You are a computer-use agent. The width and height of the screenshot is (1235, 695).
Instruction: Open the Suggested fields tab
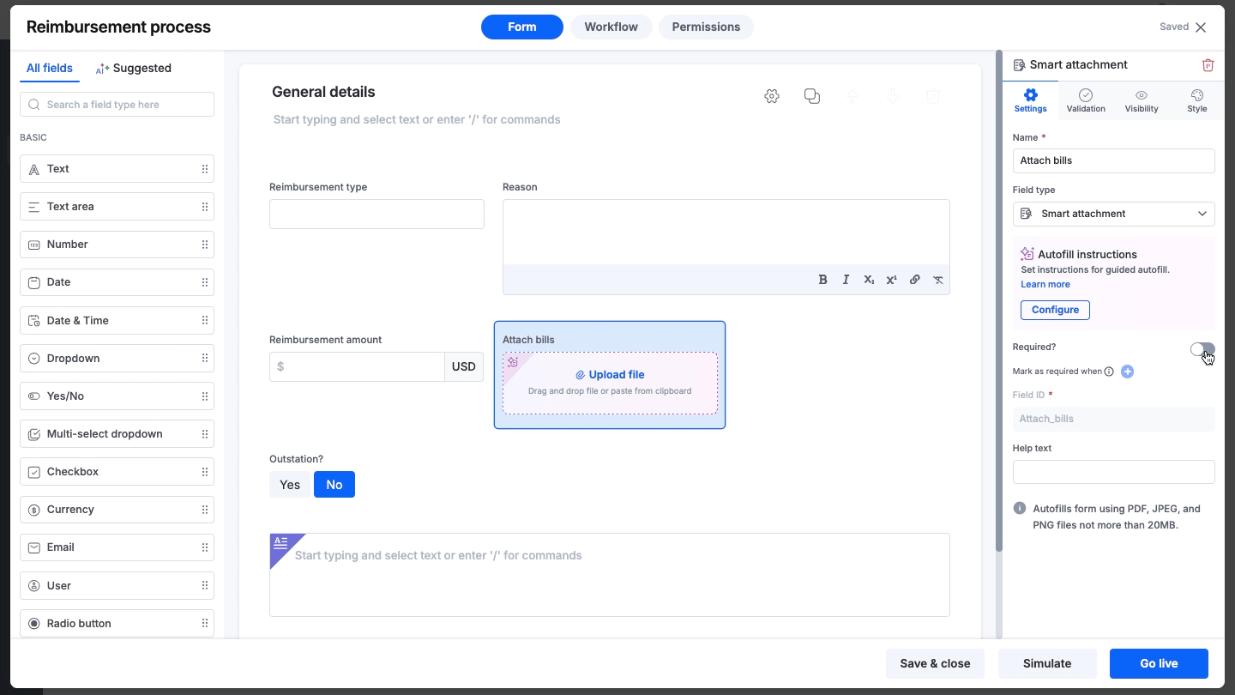[x=134, y=69]
